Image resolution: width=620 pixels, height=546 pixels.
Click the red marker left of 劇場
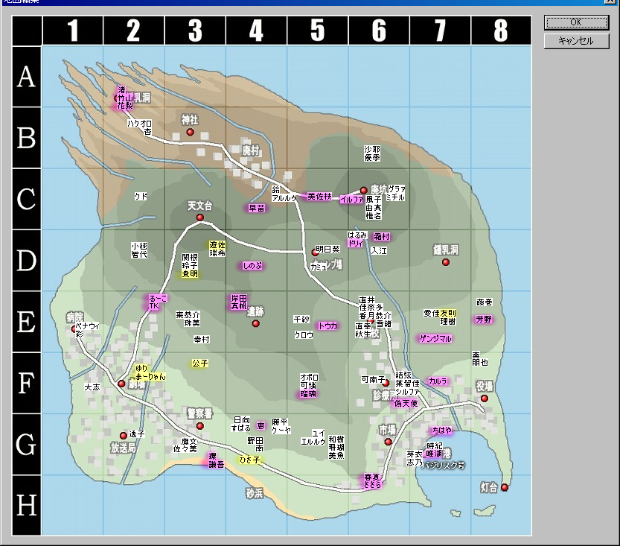pyautogui.click(x=121, y=384)
